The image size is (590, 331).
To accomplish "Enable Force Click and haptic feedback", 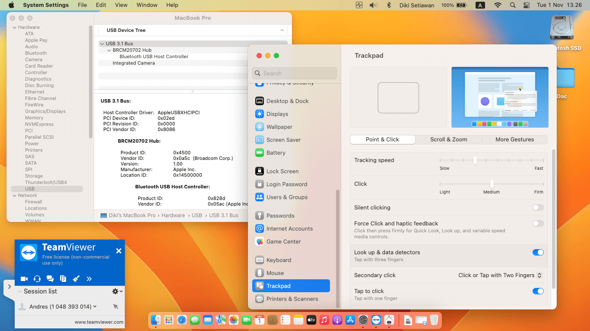I will coord(538,223).
